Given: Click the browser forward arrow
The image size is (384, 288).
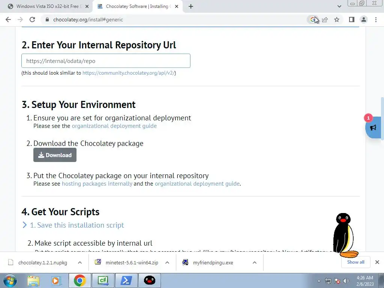Looking at the screenshot, I should (20, 19).
